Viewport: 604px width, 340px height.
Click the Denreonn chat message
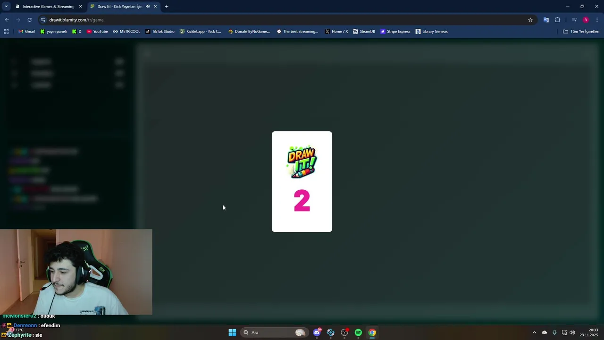[31, 325]
